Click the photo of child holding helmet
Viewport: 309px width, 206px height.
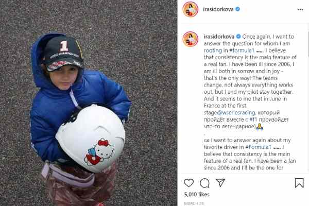pos(89,103)
